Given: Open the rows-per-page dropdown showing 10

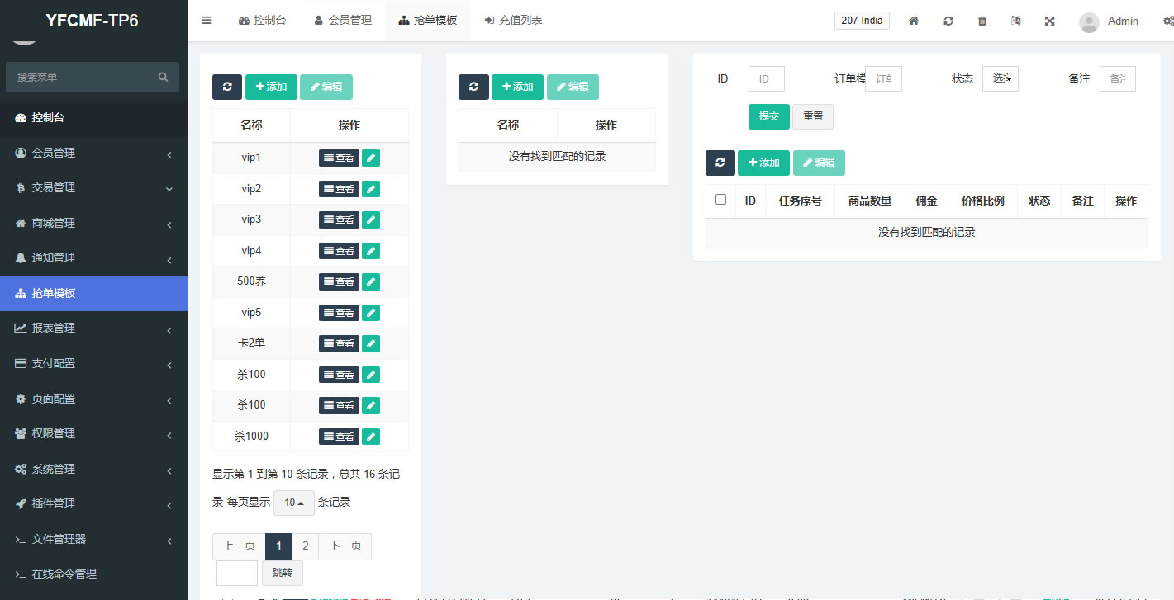Looking at the screenshot, I should coord(293,503).
